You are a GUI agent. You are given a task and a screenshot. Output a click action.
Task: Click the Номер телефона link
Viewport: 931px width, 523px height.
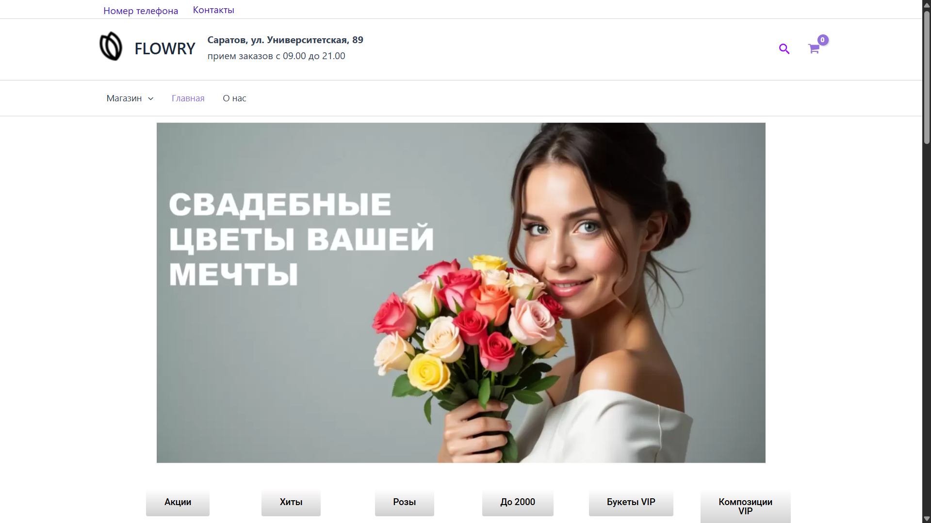141,11
